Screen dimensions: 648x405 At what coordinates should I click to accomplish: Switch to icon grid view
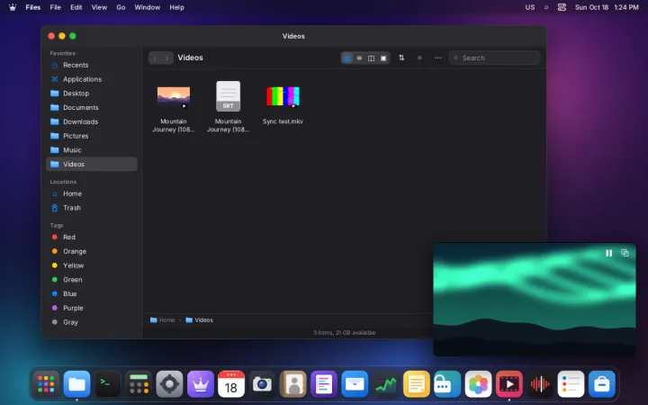click(x=347, y=58)
